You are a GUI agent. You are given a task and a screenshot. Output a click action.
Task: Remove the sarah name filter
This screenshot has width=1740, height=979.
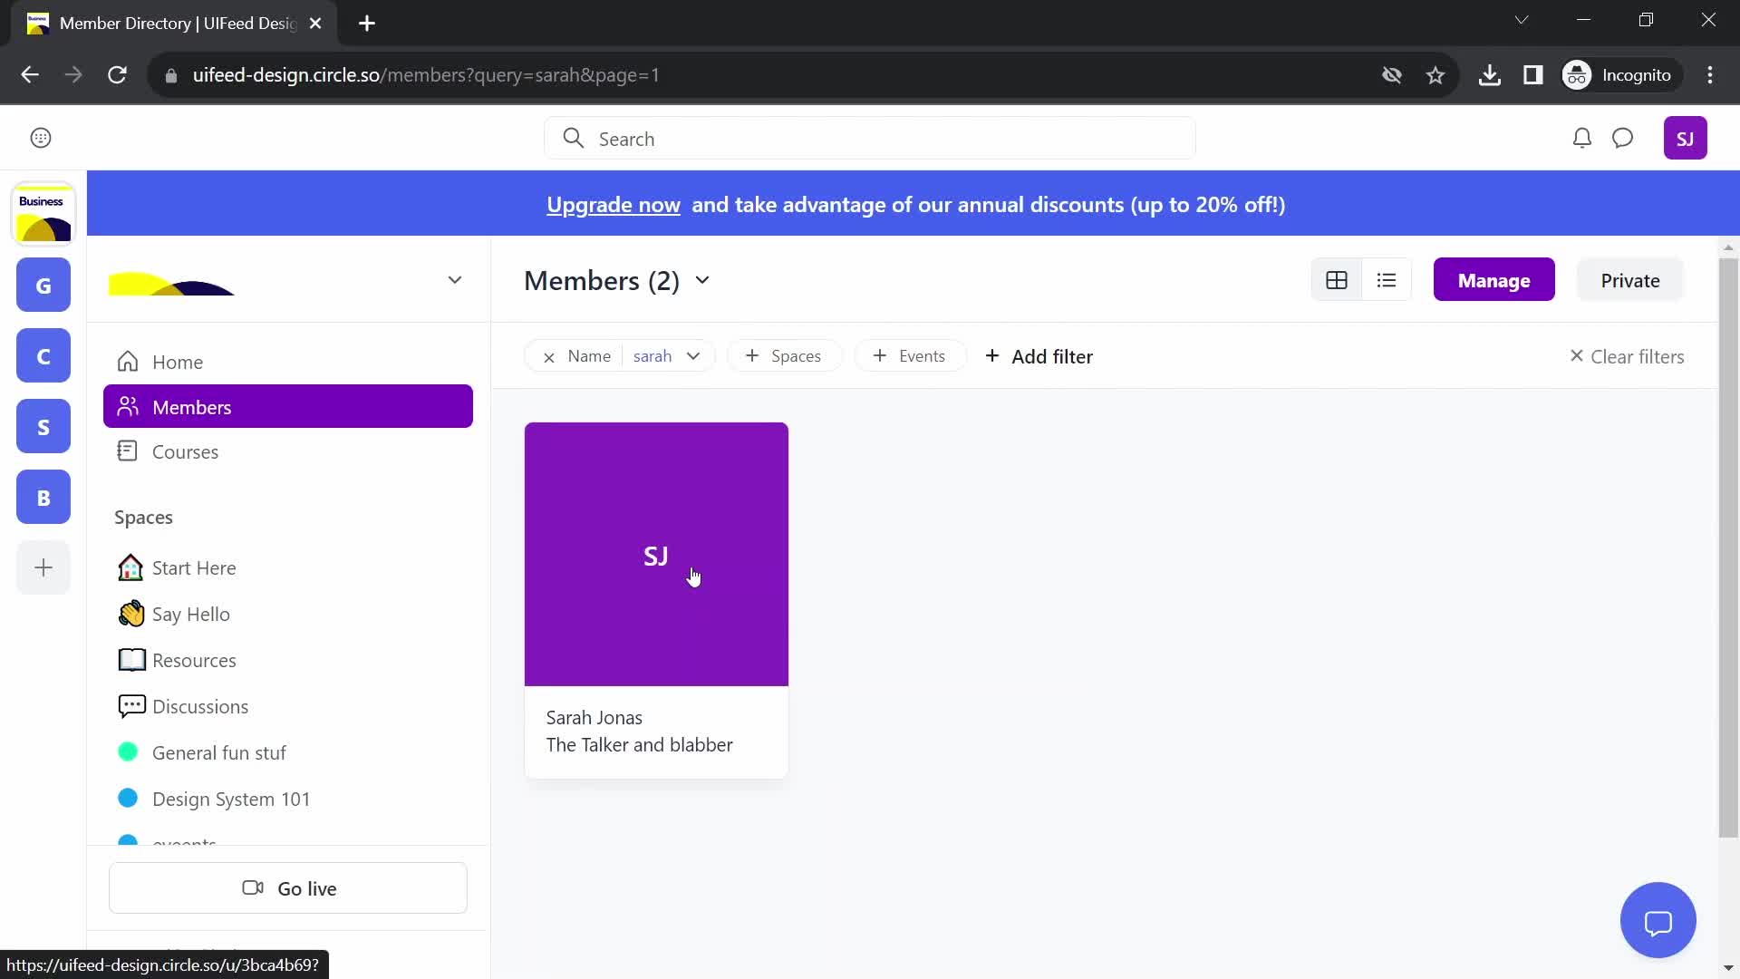[548, 356]
